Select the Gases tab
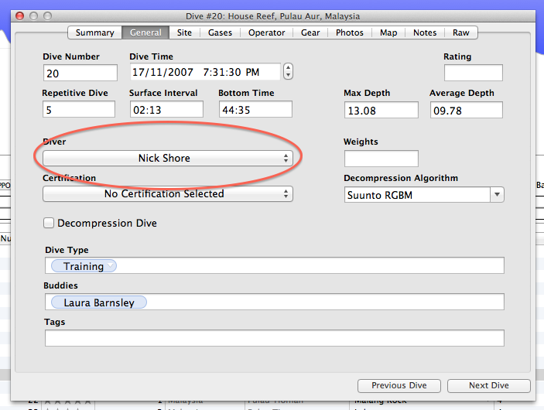The width and height of the screenshot is (544, 410). pyautogui.click(x=220, y=32)
